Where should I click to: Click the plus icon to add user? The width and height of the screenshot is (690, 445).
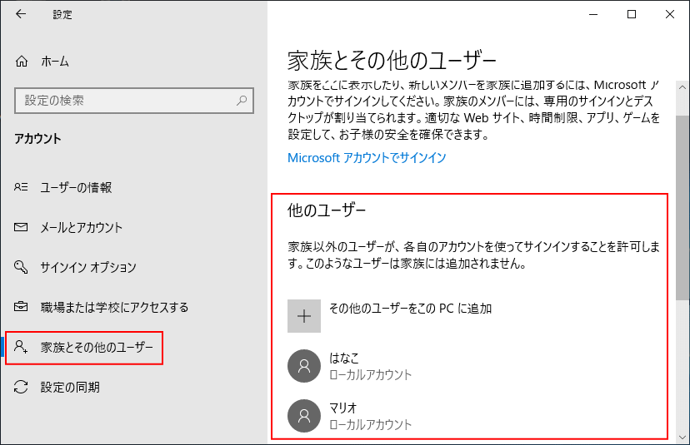click(x=304, y=316)
